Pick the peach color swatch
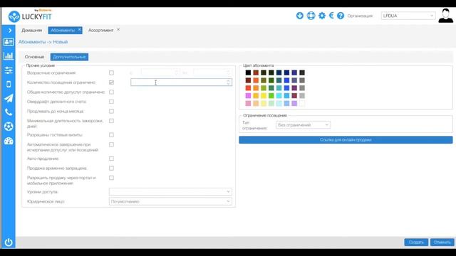Viewport: 456px width, 256px height. point(256,103)
